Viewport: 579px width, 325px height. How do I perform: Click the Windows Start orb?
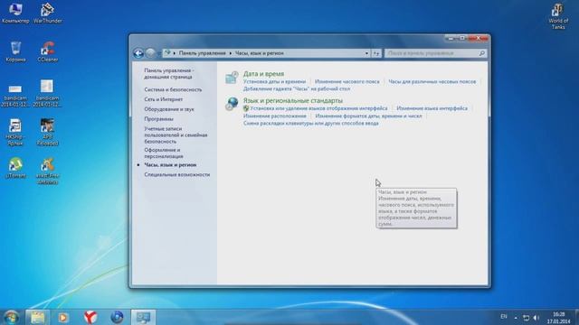coord(11,317)
